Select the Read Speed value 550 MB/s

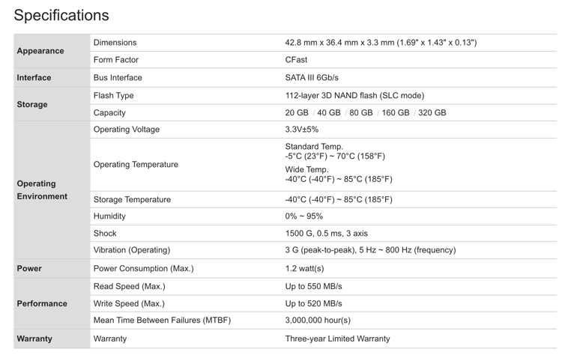tap(313, 287)
